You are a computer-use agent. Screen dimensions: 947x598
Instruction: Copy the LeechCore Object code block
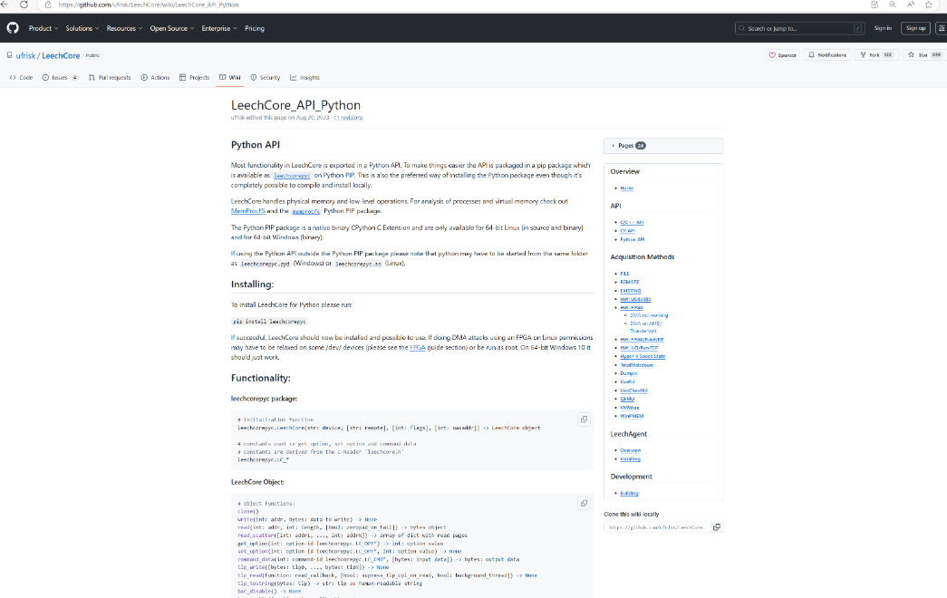point(584,503)
